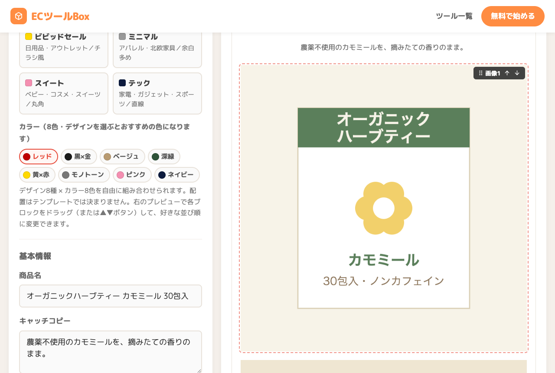Select the カモミール tea product image in preview

pyautogui.click(x=384, y=208)
